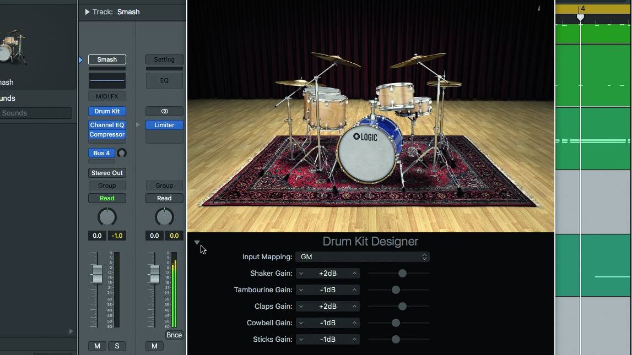Click the yellow 0.0 peak level on output strip
This screenshot has height=355, width=632.
point(174,236)
